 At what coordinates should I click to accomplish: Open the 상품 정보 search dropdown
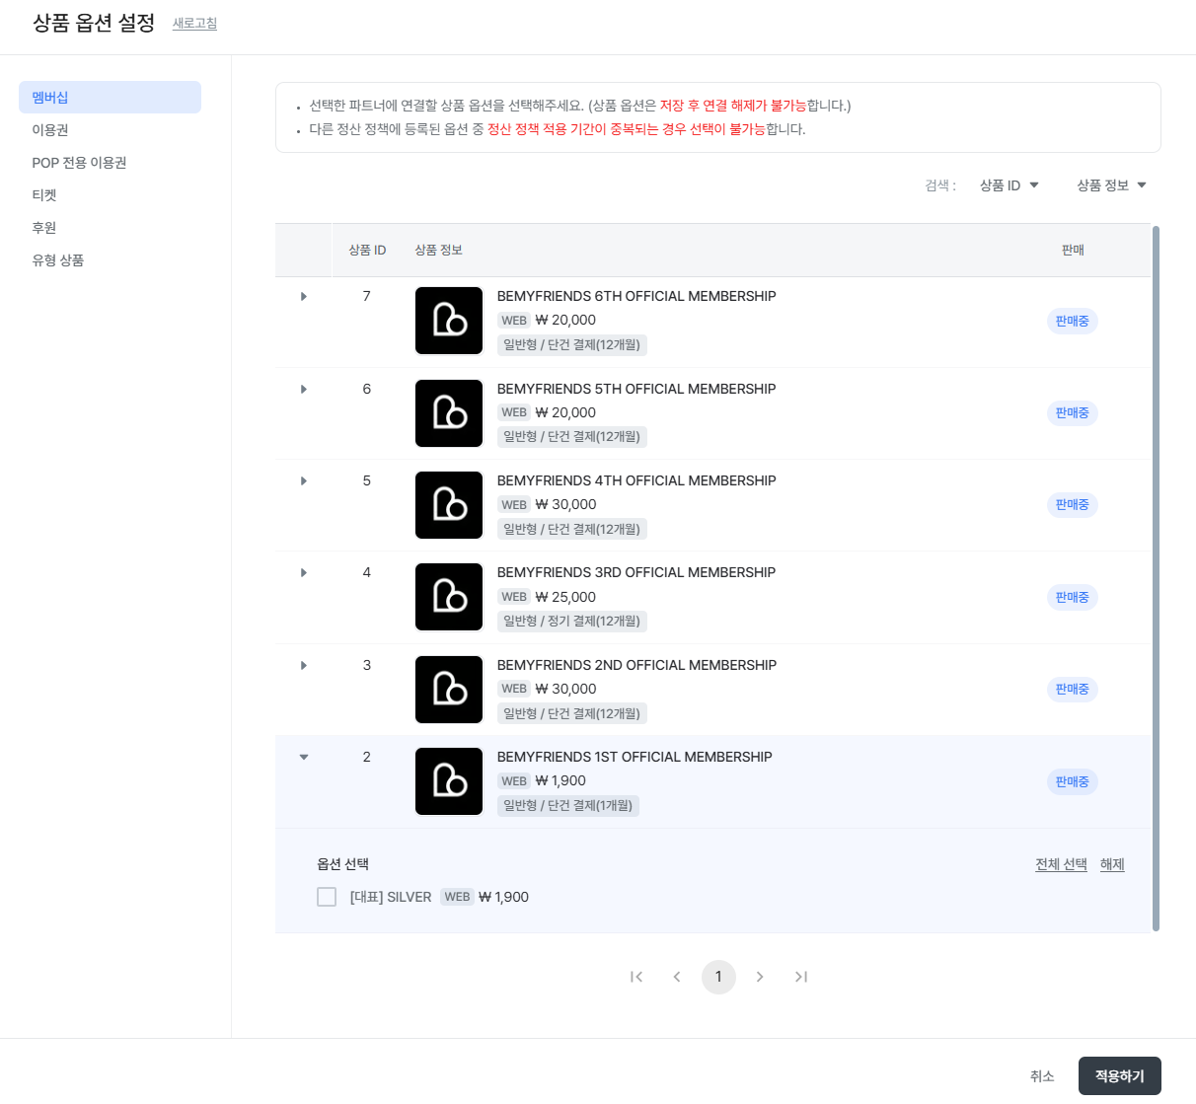click(x=1111, y=185)
